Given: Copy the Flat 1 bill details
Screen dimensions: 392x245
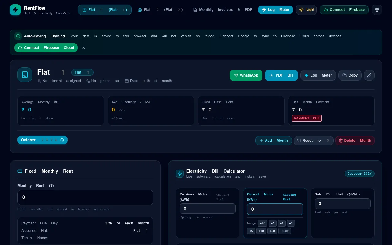Looking at the screenshot, I should click(x=350, y=75).
